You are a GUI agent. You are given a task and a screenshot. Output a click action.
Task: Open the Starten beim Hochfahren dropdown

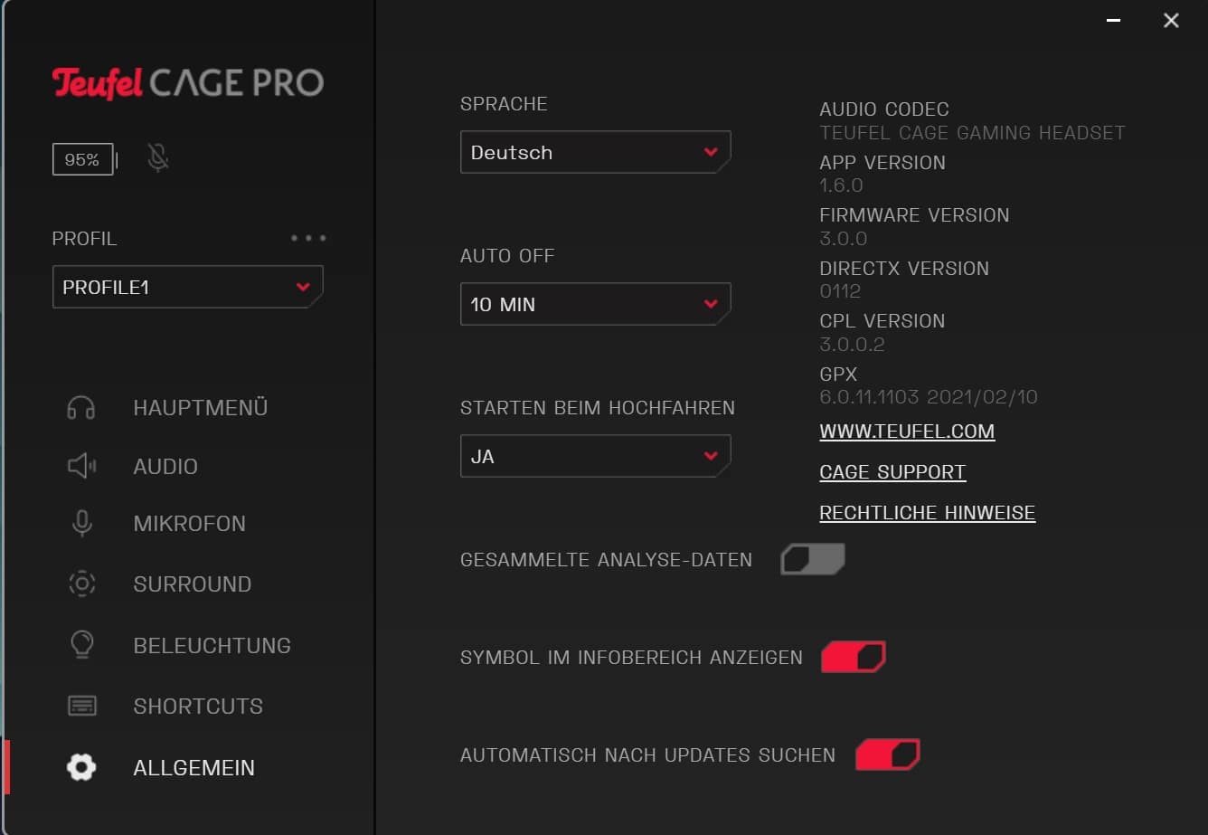pyautogui.click(x=595, y=457)
